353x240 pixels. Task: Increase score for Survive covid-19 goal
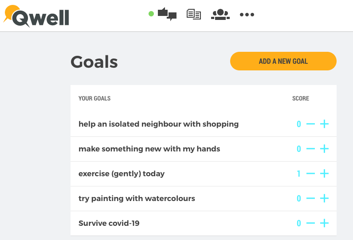(x=325, y=223)
